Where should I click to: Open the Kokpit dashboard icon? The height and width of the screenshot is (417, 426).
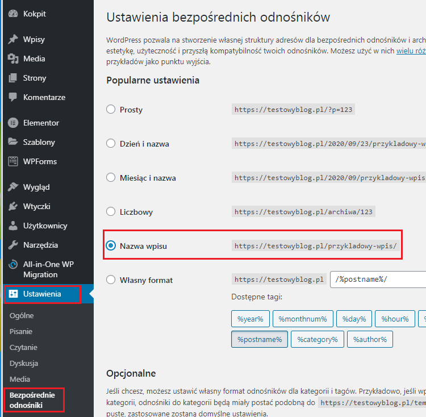13,14
